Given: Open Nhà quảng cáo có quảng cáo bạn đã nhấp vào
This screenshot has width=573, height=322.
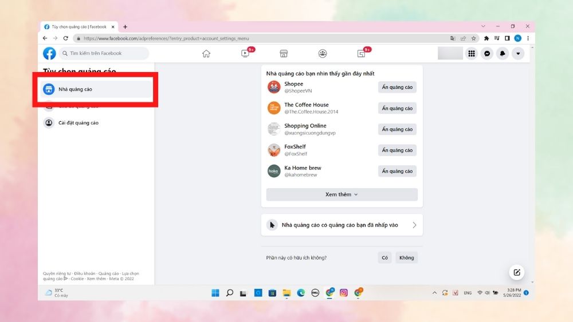Looking at the screenshot, I should click(x=342, y=225).
